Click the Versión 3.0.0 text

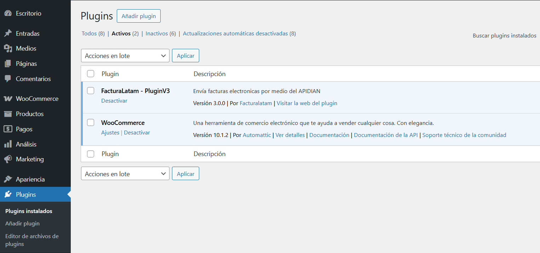pos(209,103)
